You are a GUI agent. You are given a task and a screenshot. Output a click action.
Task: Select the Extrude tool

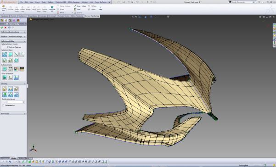click(x=11, y=8)
